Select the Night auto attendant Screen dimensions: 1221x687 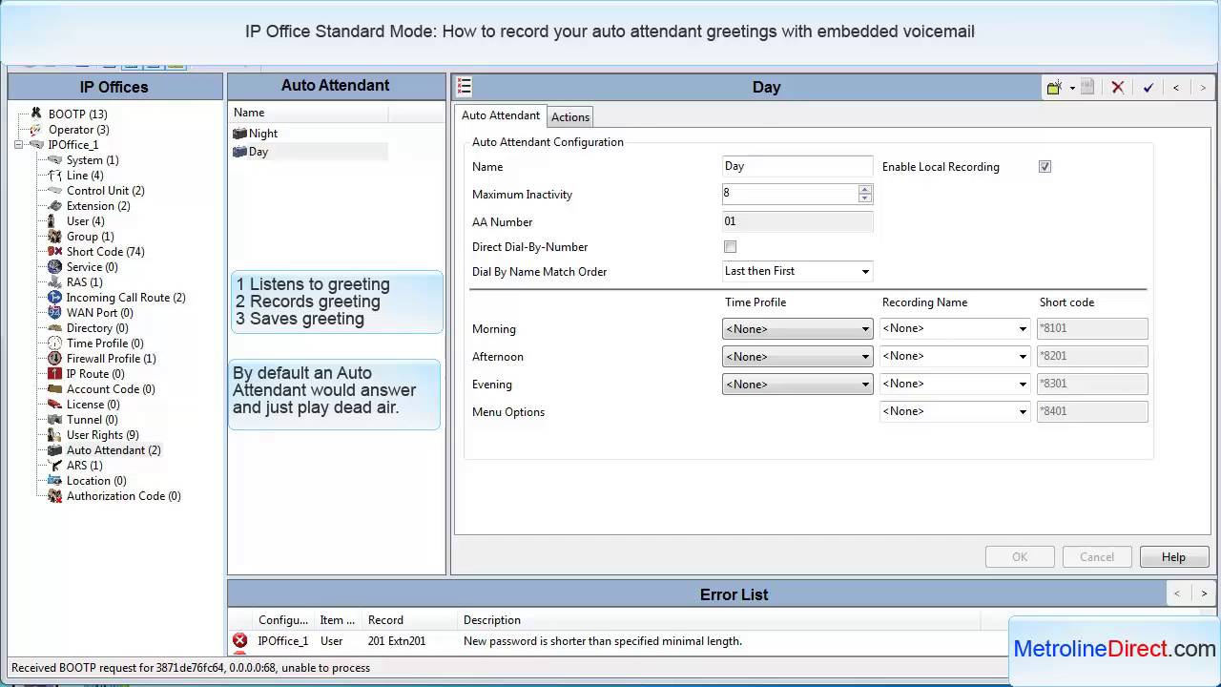click(263, 134)
